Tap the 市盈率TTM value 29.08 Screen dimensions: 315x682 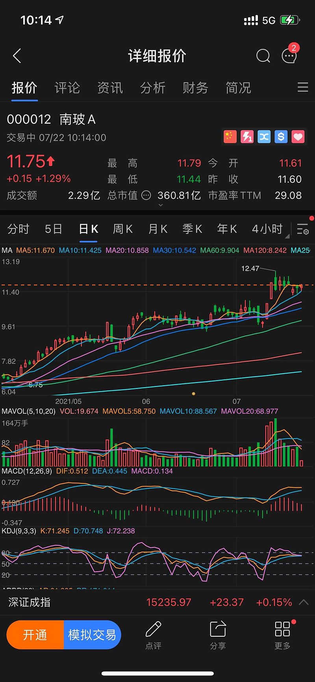coord(288,195)
